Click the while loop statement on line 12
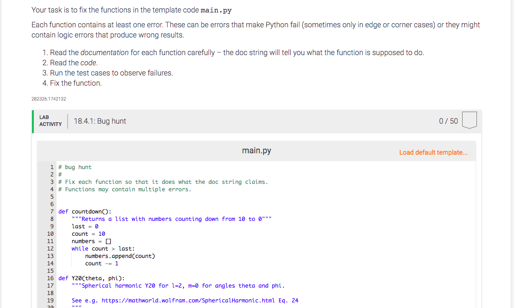Viewport: 514px width, 308px height. [x=102, y=248]
